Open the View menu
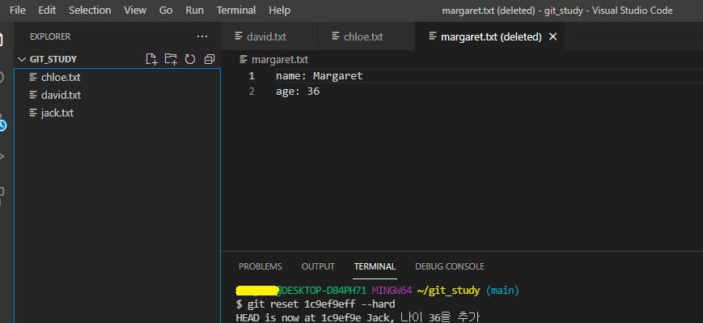 [135, 10]
